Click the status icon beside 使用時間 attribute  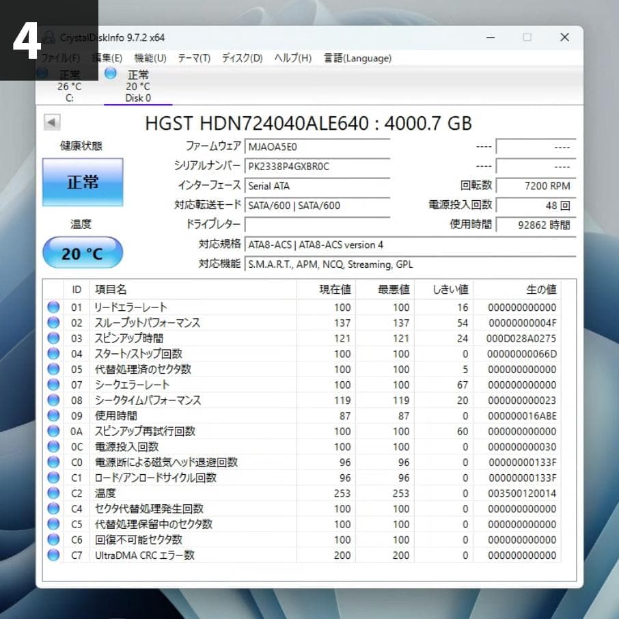coord(53,415)
